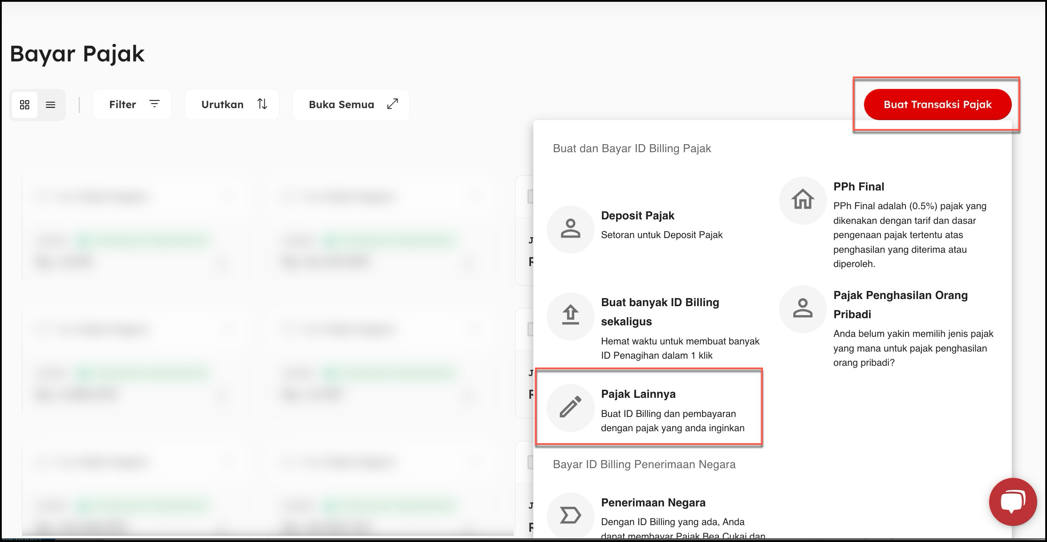Click the house icon for PPh Final
Image resolution: width=1047 pixels, height=542 pixels.
(x=803, y=200)
